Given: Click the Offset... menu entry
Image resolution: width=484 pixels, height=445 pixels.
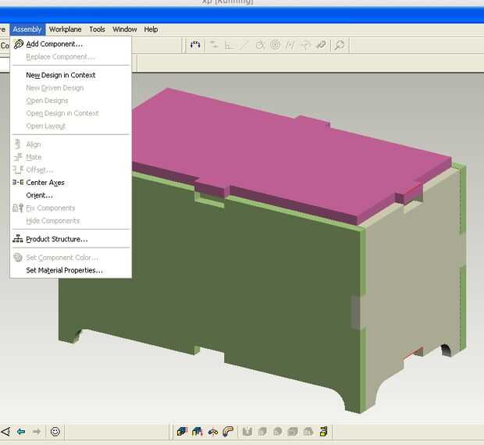Looking at the screenshot, I should (71, 169).
